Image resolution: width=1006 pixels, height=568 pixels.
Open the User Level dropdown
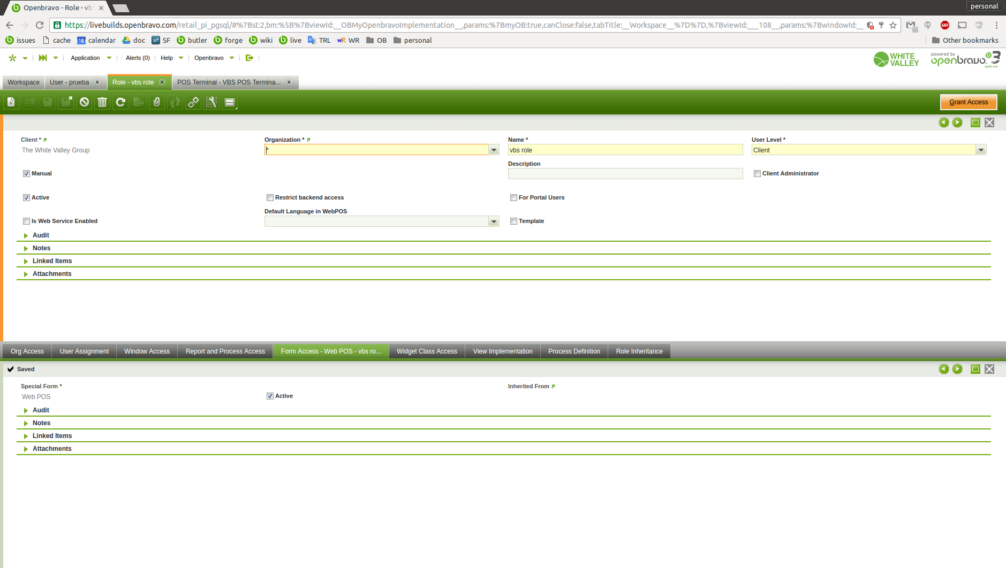[x=981, y=150]
